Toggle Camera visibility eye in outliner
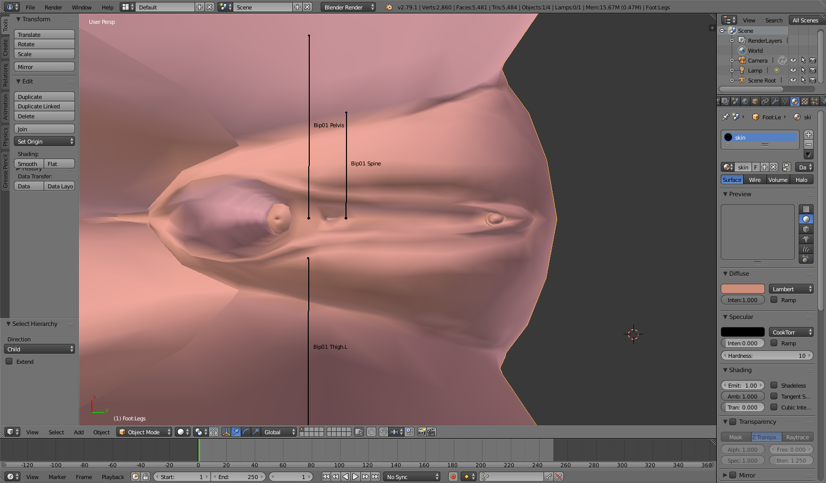The width and height of the screenshot is (826, 483). 793,60
